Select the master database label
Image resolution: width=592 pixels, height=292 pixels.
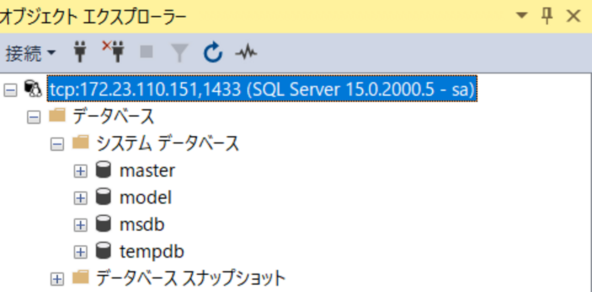147,171
